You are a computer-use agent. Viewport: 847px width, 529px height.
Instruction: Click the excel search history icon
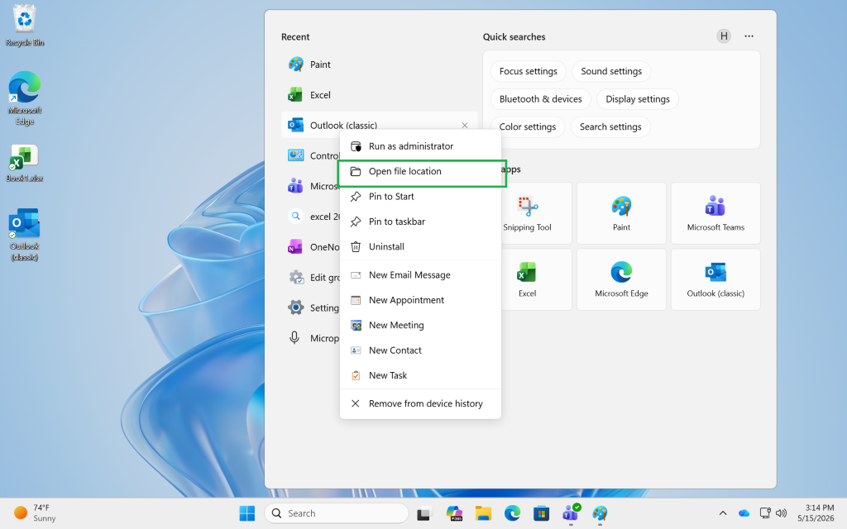[x=295, y=217]
